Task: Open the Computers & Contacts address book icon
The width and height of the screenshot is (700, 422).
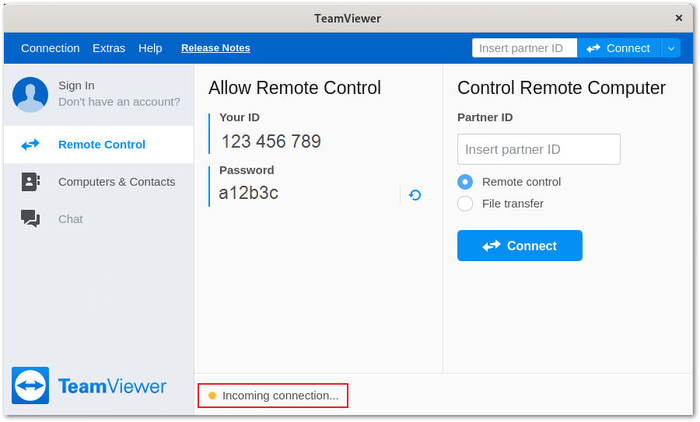Action: (x=30, y=182)
